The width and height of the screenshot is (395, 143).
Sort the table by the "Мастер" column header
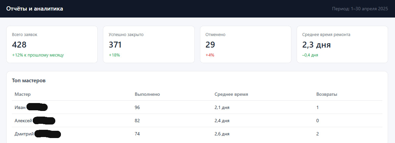(23, 94)
